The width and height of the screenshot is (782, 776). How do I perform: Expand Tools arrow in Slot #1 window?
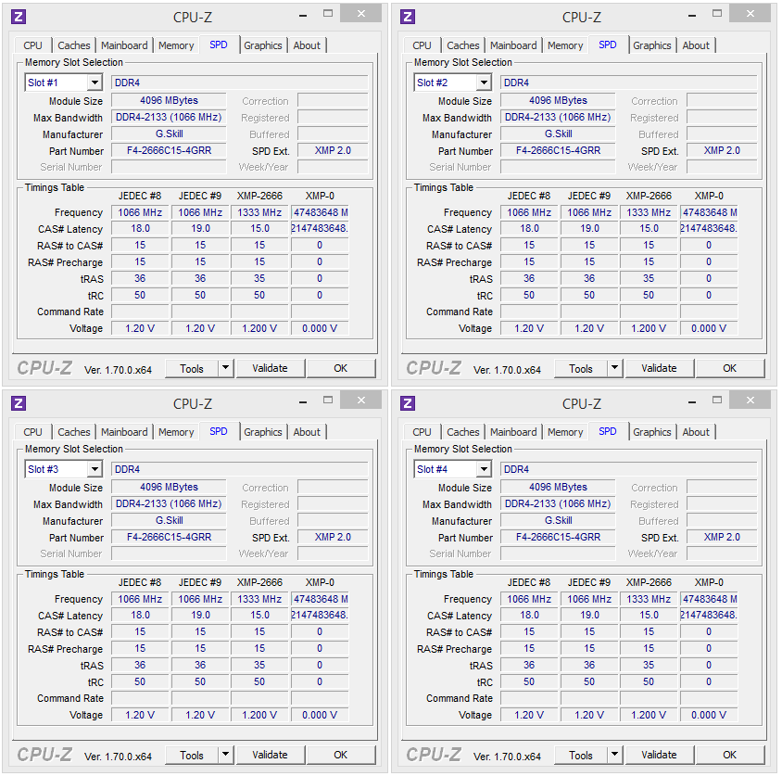226,368
